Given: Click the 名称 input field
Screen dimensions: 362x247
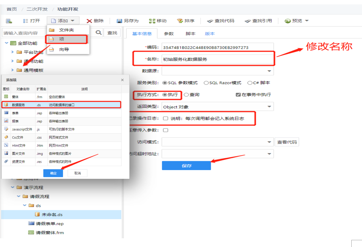Looking at the screenshot, I should pos(218,59).
